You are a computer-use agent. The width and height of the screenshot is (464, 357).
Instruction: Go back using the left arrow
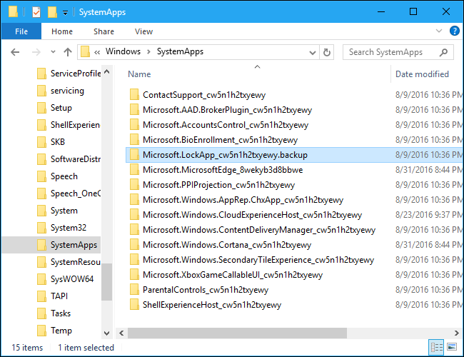[x=15, y=52]
